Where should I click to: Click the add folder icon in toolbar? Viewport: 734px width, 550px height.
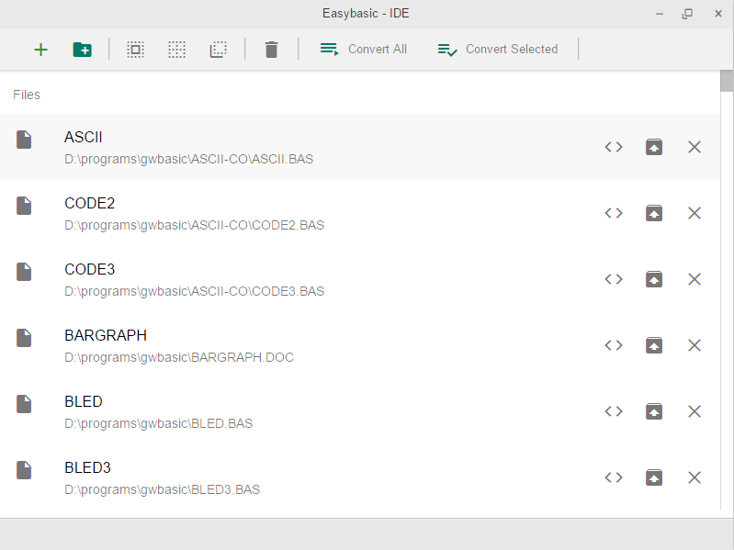coord(83,50)
